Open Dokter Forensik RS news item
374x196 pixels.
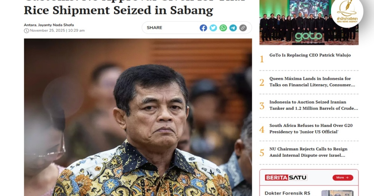[287, 193]
